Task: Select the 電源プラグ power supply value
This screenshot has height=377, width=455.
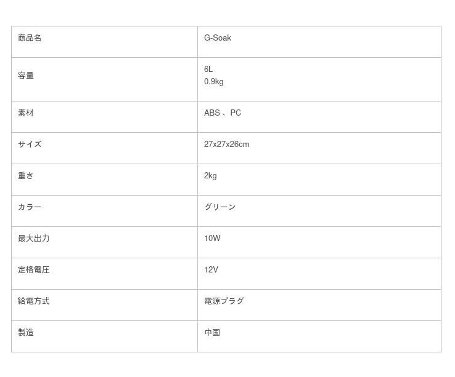Action: [x=224, y=301]
